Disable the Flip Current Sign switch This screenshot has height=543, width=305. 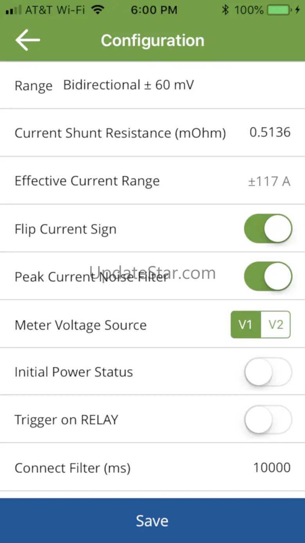pos(268,229)
